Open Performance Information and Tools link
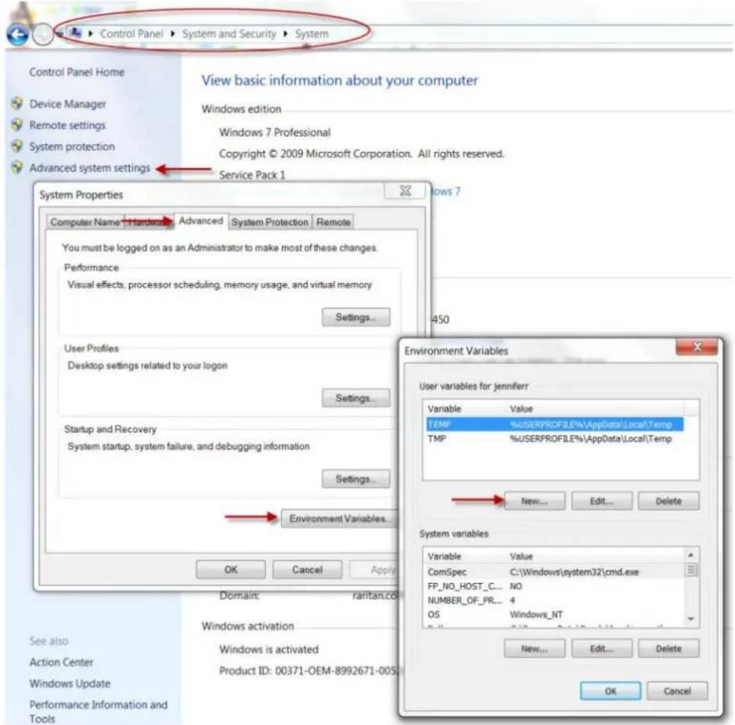Viewport: 735px width, 725px height. (x=98, y=711)
